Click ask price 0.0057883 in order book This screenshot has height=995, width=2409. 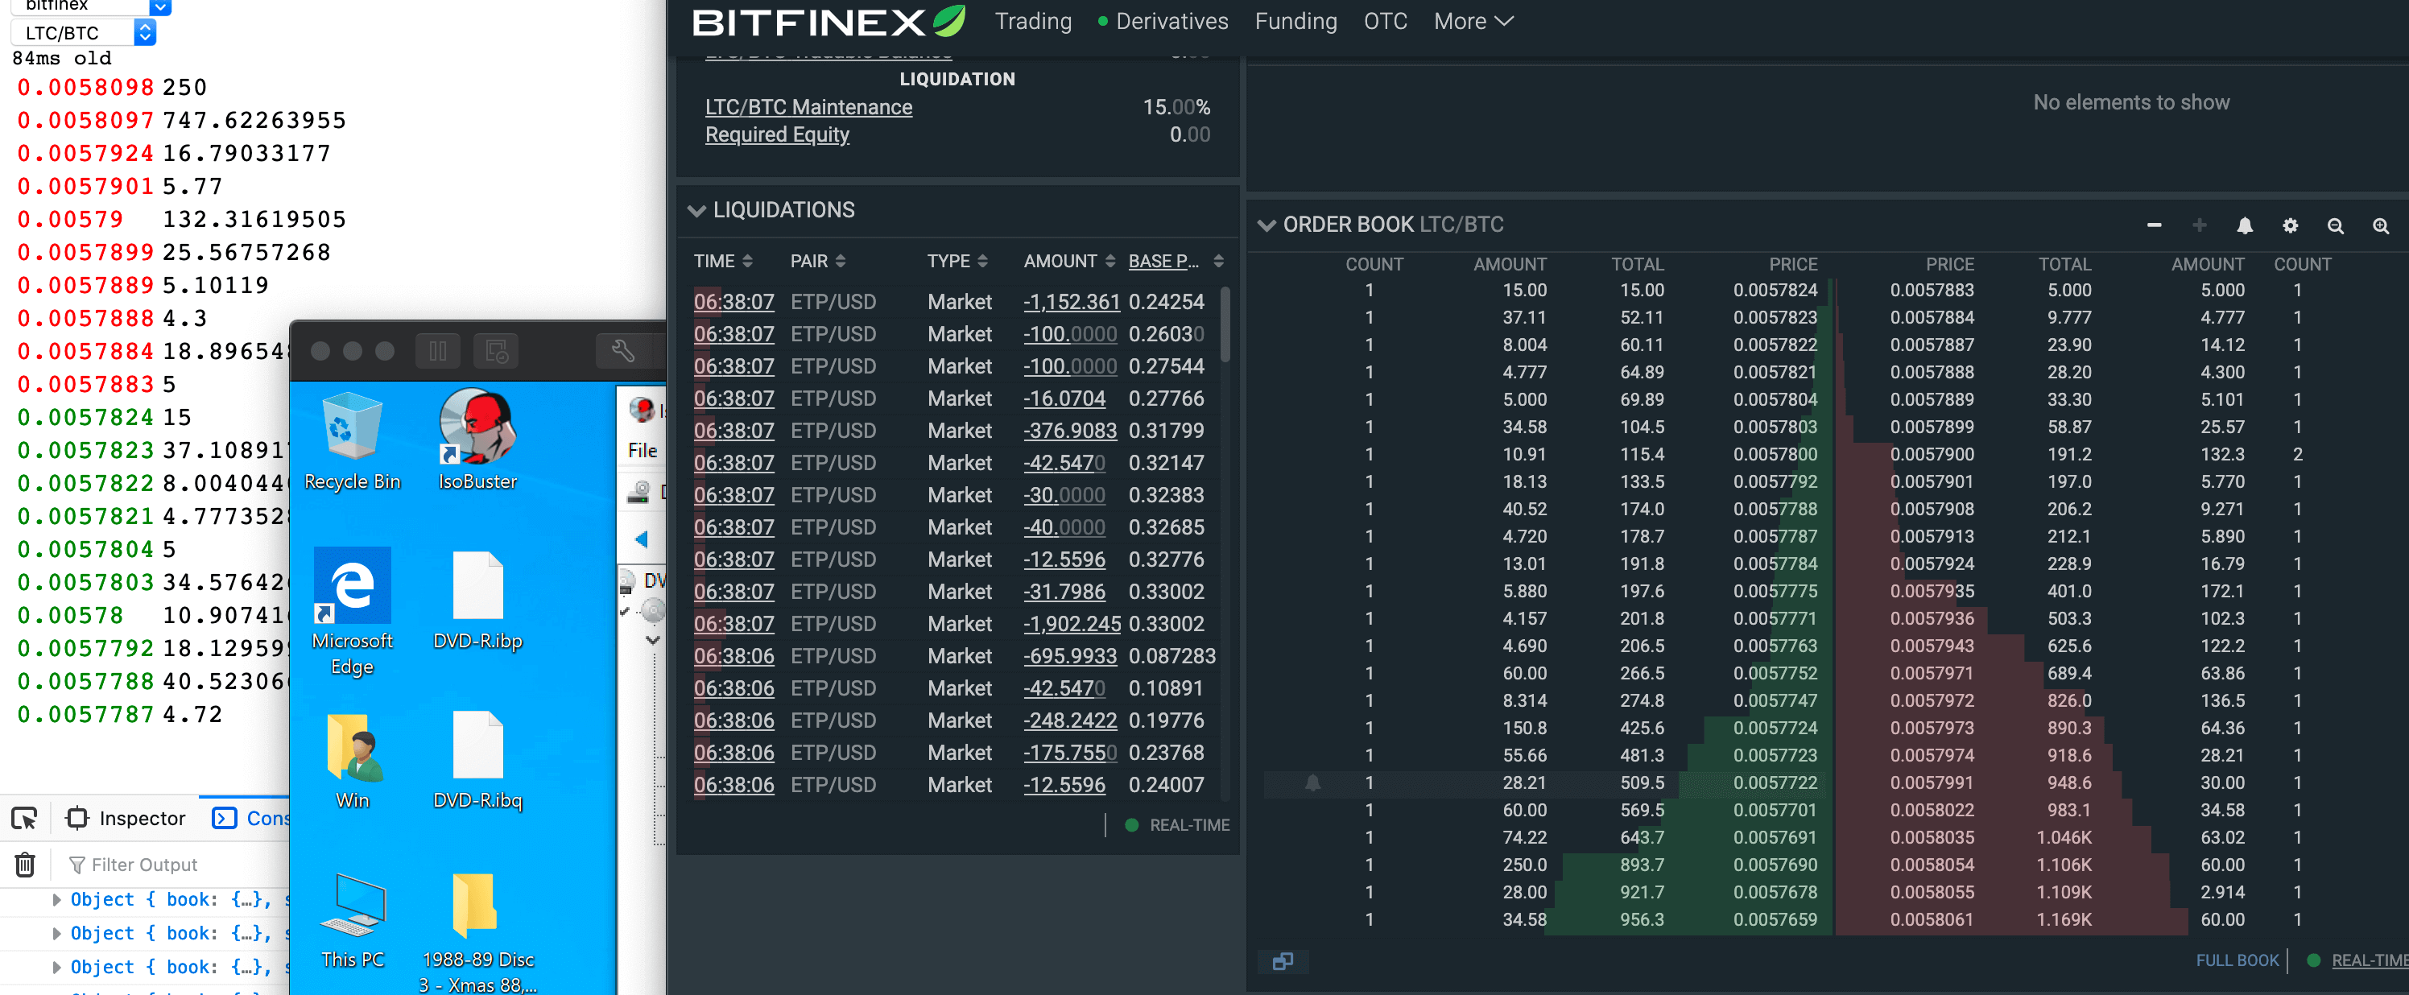pyautogui.click(x=1932, y=291)
